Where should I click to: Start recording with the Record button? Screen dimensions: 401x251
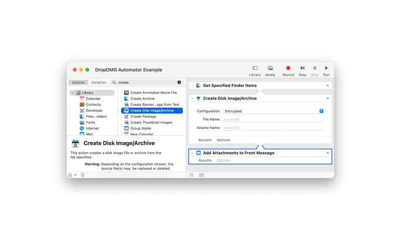coord(288,71)
